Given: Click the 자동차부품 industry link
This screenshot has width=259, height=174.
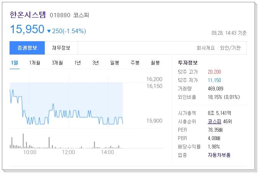Looking at the screenshot, I should [x=219, y=155].
